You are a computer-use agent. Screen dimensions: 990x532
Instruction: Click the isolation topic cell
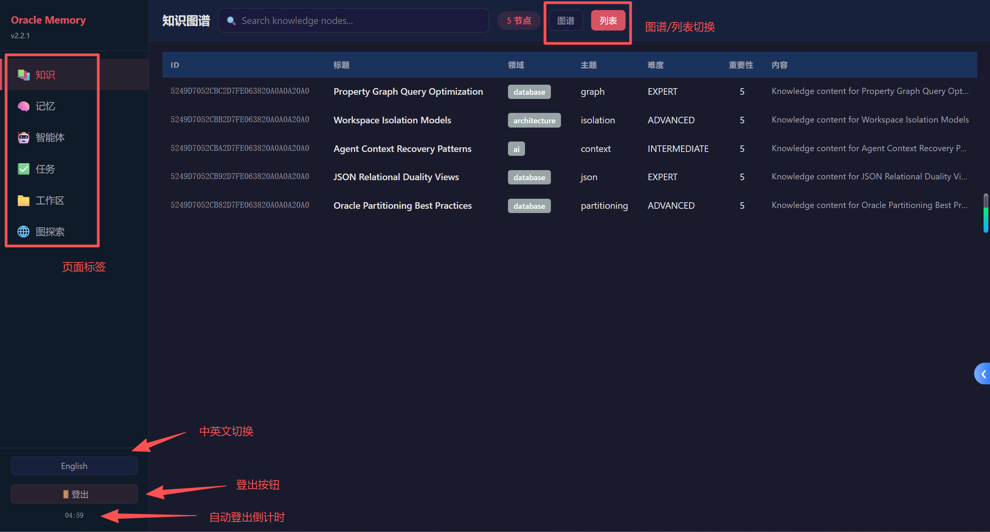pyautogui.click(x=598, y=120)
